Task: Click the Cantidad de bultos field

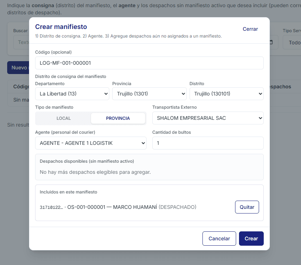Action: pos(207,143)
